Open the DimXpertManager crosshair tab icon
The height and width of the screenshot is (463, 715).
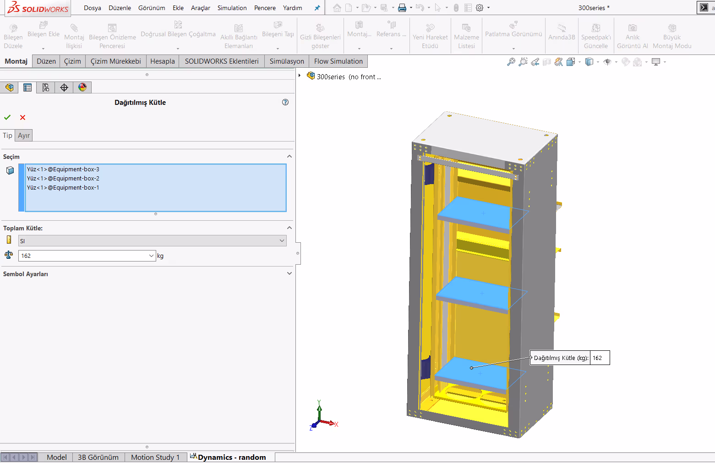click(64, 87)
